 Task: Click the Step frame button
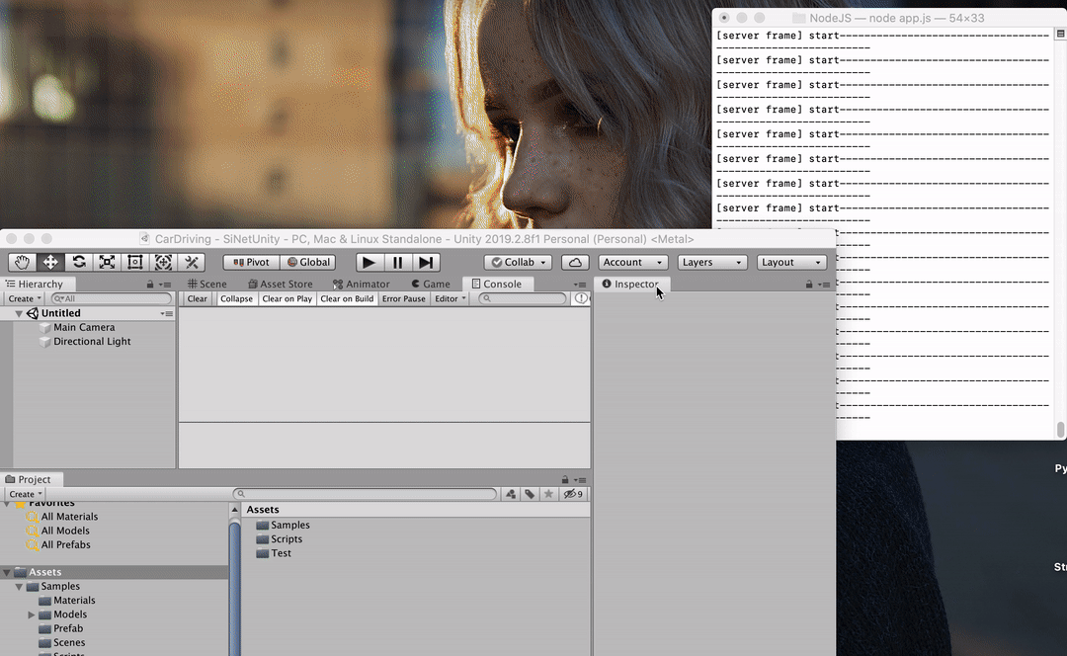(426, 262)
